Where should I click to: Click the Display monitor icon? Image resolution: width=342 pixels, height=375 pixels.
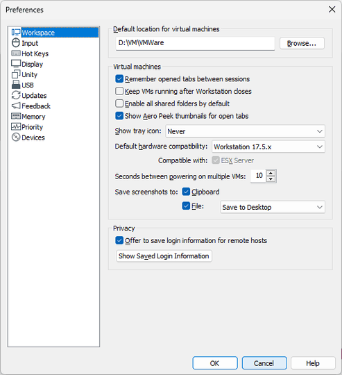pos(16,64)
